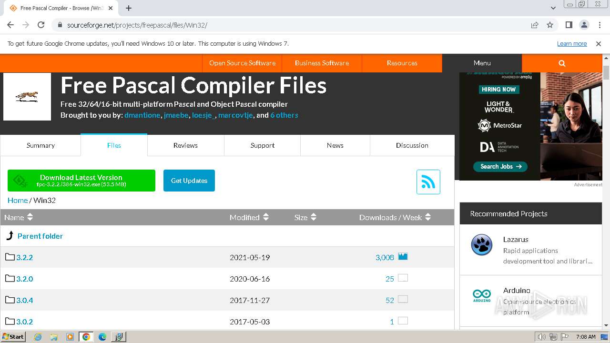
Task: Open the 3.2.2 folder
Action: pos(24,257)
